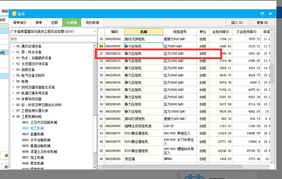Image resolution: width=282 pixels, height=179 pixels.
Task: Click the 含税预算价 column header
Action: [x=221, y=32]
